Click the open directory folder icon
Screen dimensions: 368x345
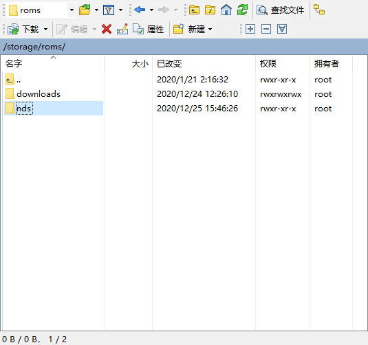[85, 10]
